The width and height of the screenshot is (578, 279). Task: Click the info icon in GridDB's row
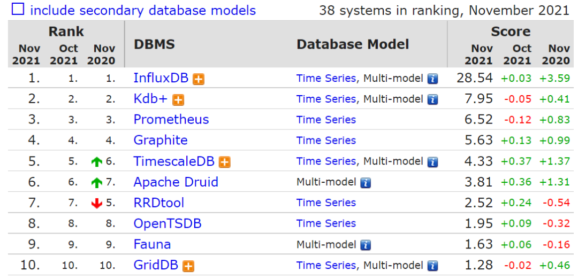coord(432,266)
